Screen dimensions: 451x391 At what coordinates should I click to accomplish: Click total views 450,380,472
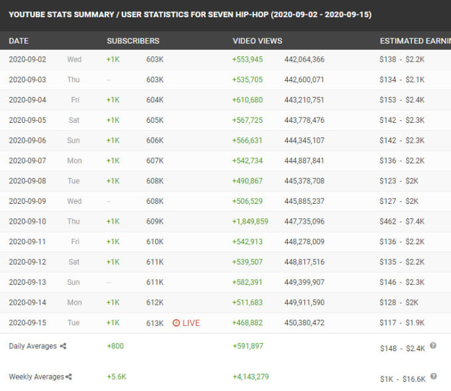(x=304, y=323)
